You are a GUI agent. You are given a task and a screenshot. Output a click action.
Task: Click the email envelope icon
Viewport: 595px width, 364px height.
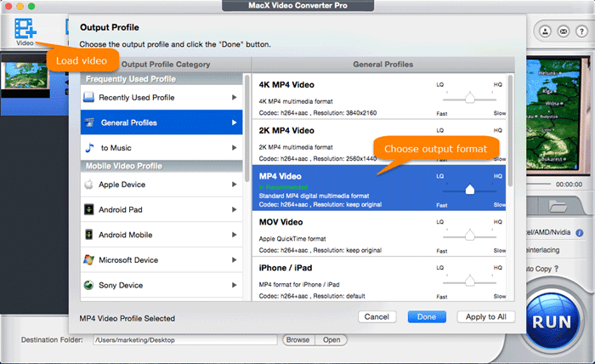(563, 31)
